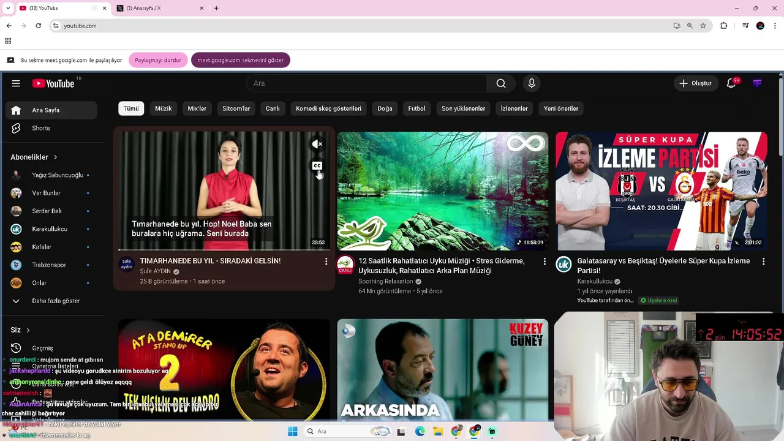This screenshot has height=441, width=784.
Task: Toggle CC subtitles on preview video
Action: point(317,166)
